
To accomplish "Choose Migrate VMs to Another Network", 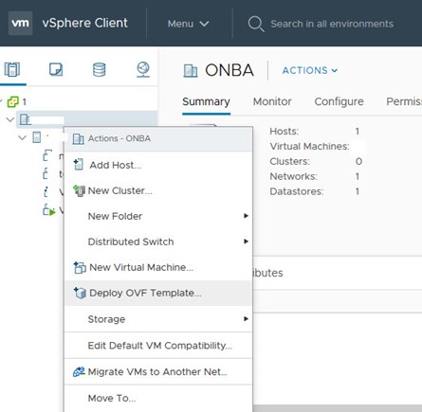I will [x=158, y=371].
